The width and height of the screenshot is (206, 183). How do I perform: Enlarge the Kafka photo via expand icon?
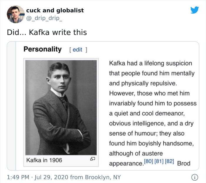pyautogui.click(x=92, y=159)
